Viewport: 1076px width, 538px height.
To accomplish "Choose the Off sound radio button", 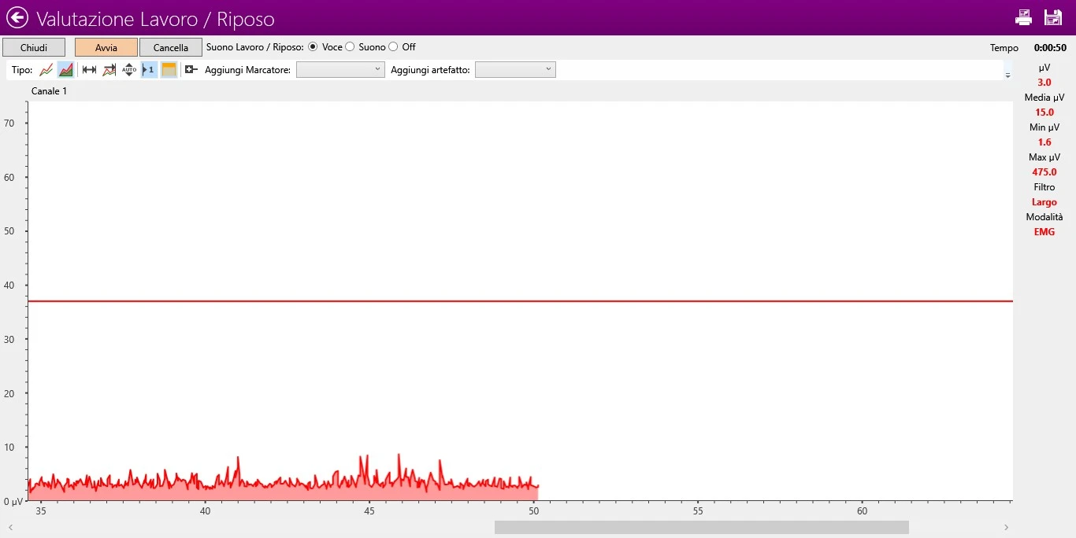I will [394, 47].
